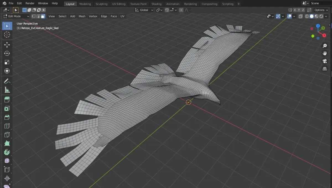Select the Select Box tool
Image resolution: width=332 pixels, height=188 pixels.
(x=7, y=26)
